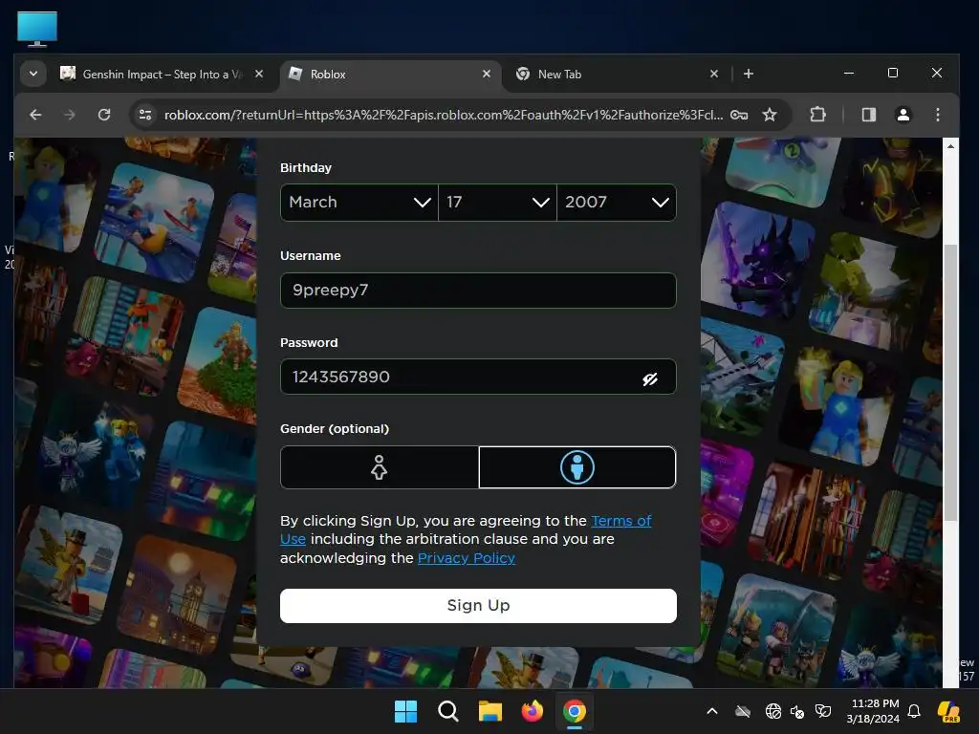Open Chrome three-dot menu
The height and width of the screenshot is (734, 979).
pos(937,115)
